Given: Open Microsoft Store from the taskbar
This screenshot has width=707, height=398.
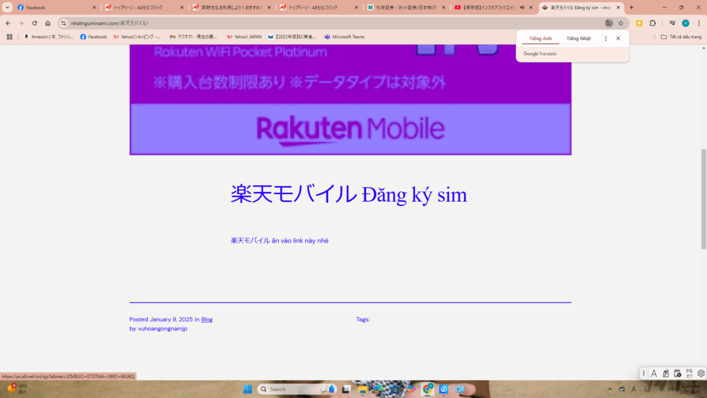Looking at the screenshot, I should (x=394, y=389).
